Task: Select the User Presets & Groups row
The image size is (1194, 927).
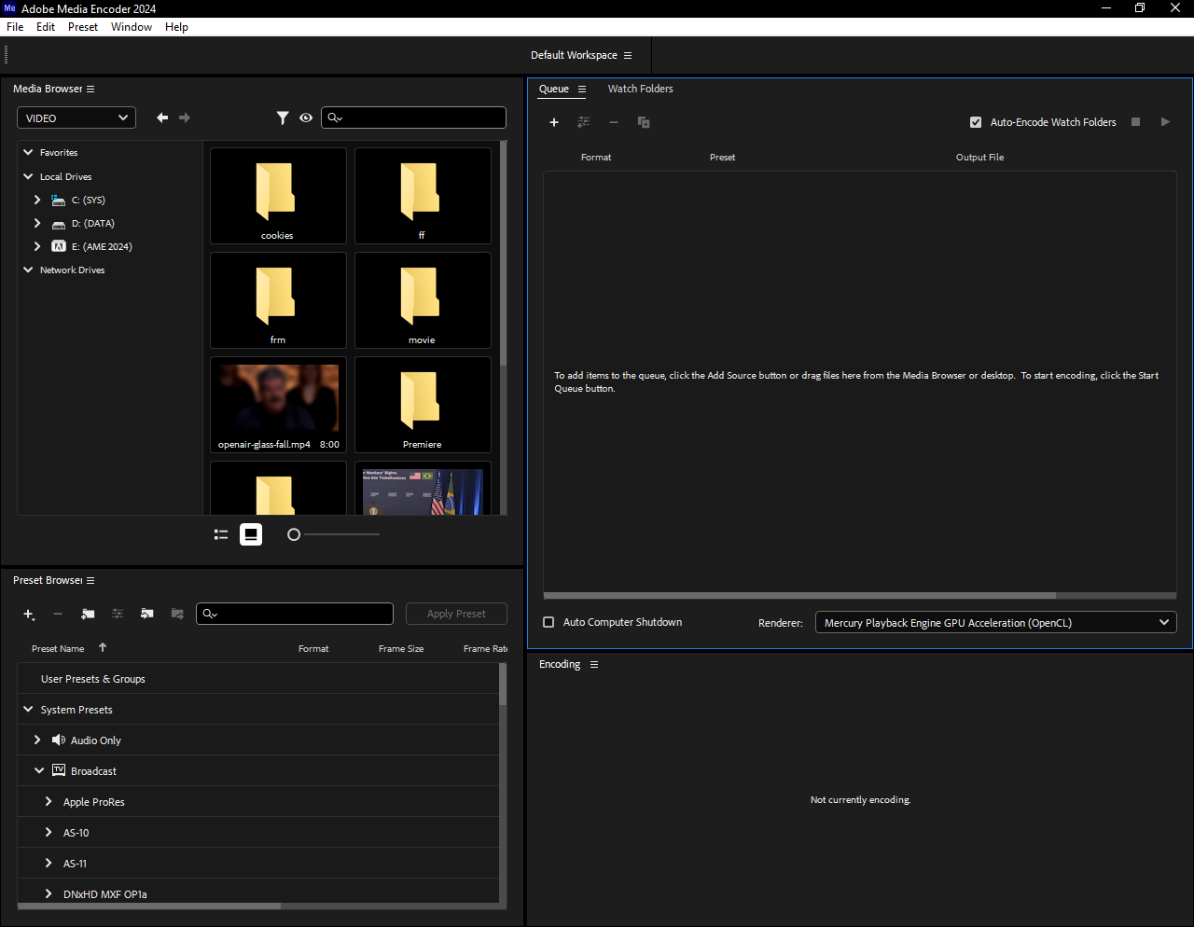Action: [x=258, y=679]
